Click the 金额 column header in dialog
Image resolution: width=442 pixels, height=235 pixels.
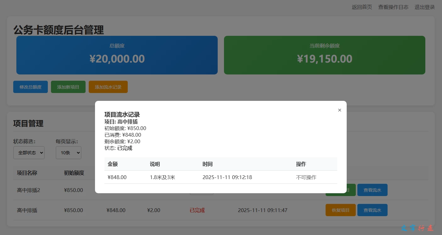click(x=113, y=164)
